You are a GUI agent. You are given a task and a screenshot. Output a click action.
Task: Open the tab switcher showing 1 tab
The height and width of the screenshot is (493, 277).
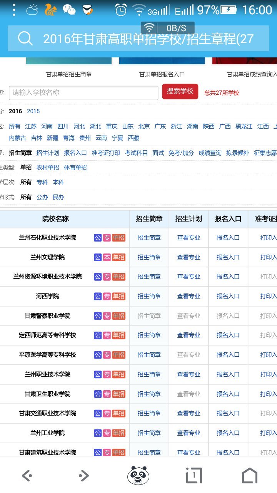pos(194,476)
